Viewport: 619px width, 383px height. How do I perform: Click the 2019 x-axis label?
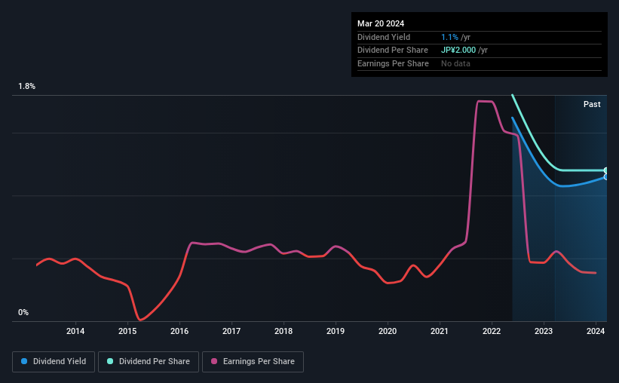[x=336, y=331]
